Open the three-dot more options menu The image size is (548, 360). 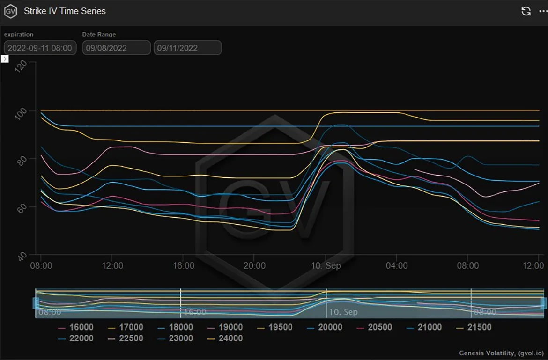coord(544,11)
